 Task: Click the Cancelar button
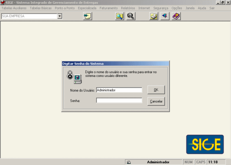[156, 101]
